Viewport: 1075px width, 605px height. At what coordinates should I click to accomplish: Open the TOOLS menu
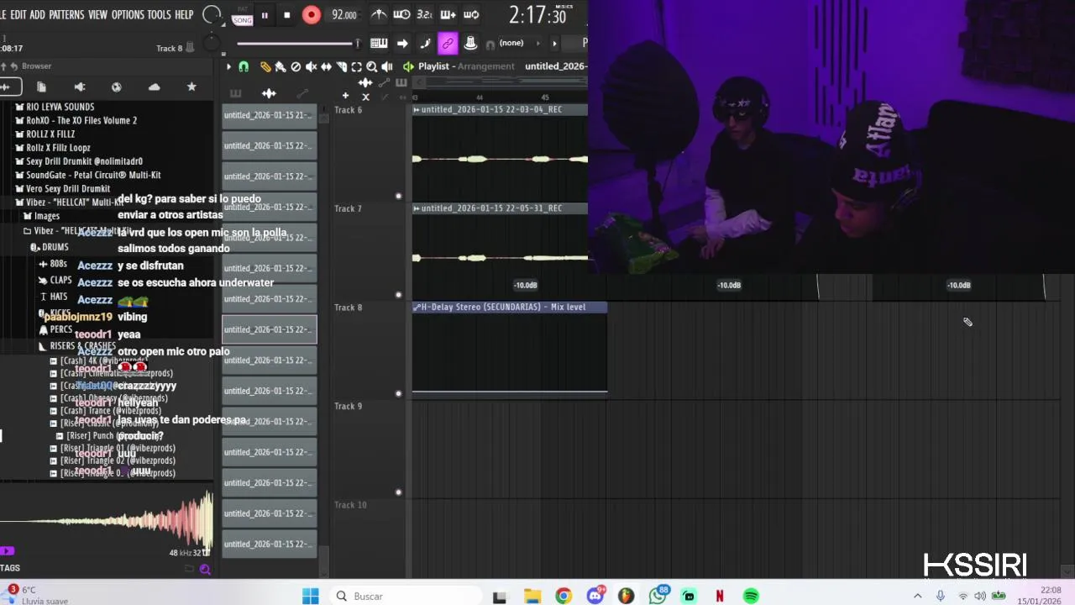coord(159,15)
